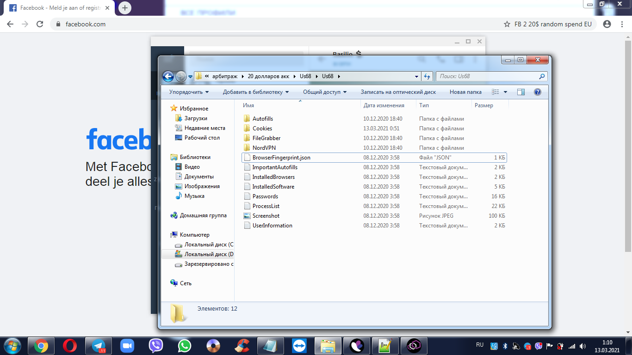Click the magnifier icon in Explorer search
The image size is (632, 355).
click(542, 76)
